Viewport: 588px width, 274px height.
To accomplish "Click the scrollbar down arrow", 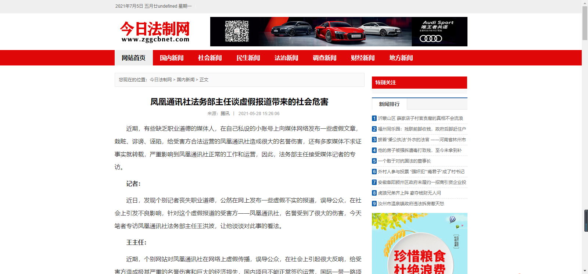I will [585, 271].
